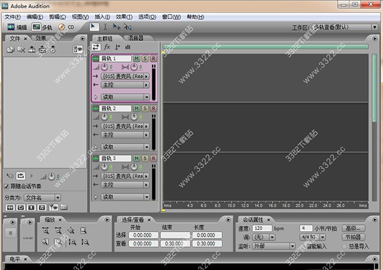Click the 节拍器 metronome button

click(352, 237)
